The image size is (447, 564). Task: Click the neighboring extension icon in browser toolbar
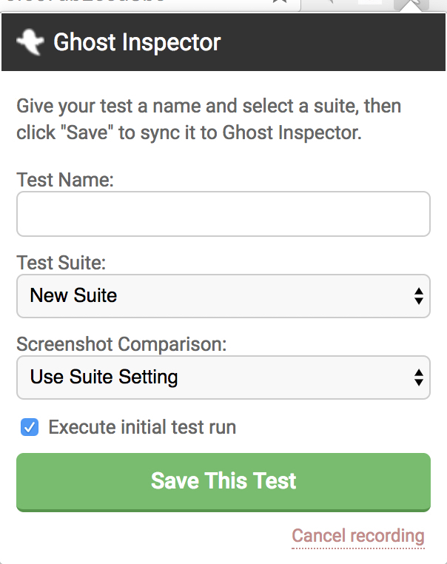(370, 2)
